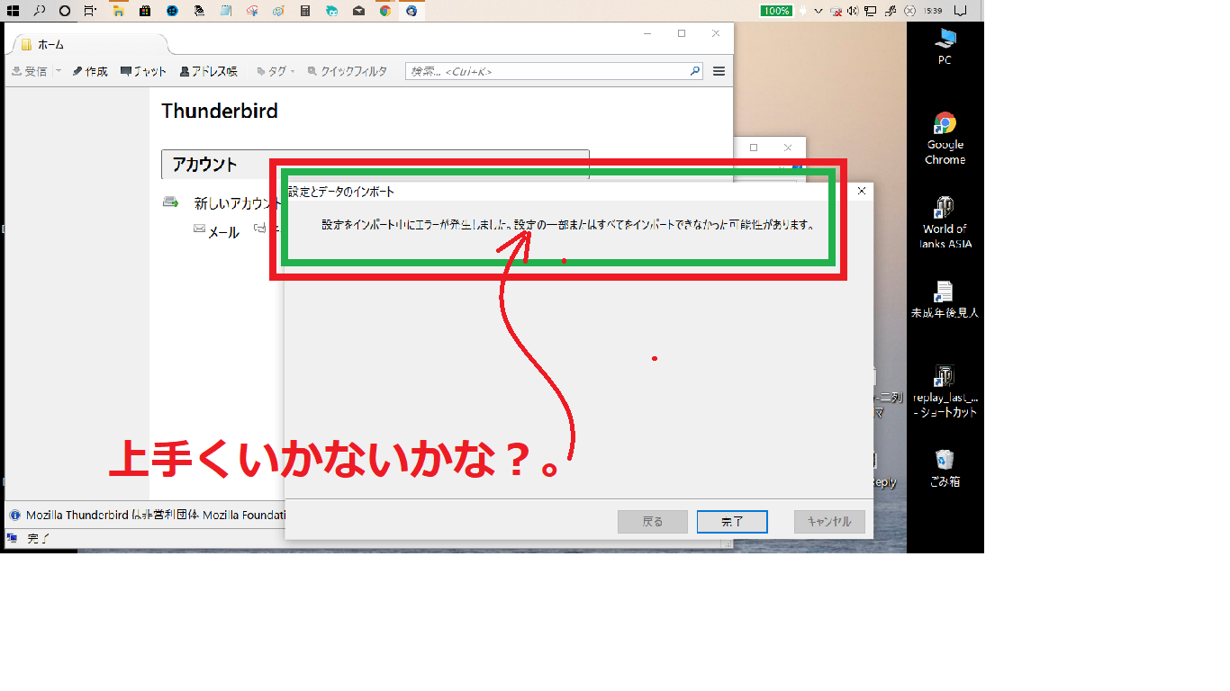Open the アドレス帳 address book

coord(209,71)
